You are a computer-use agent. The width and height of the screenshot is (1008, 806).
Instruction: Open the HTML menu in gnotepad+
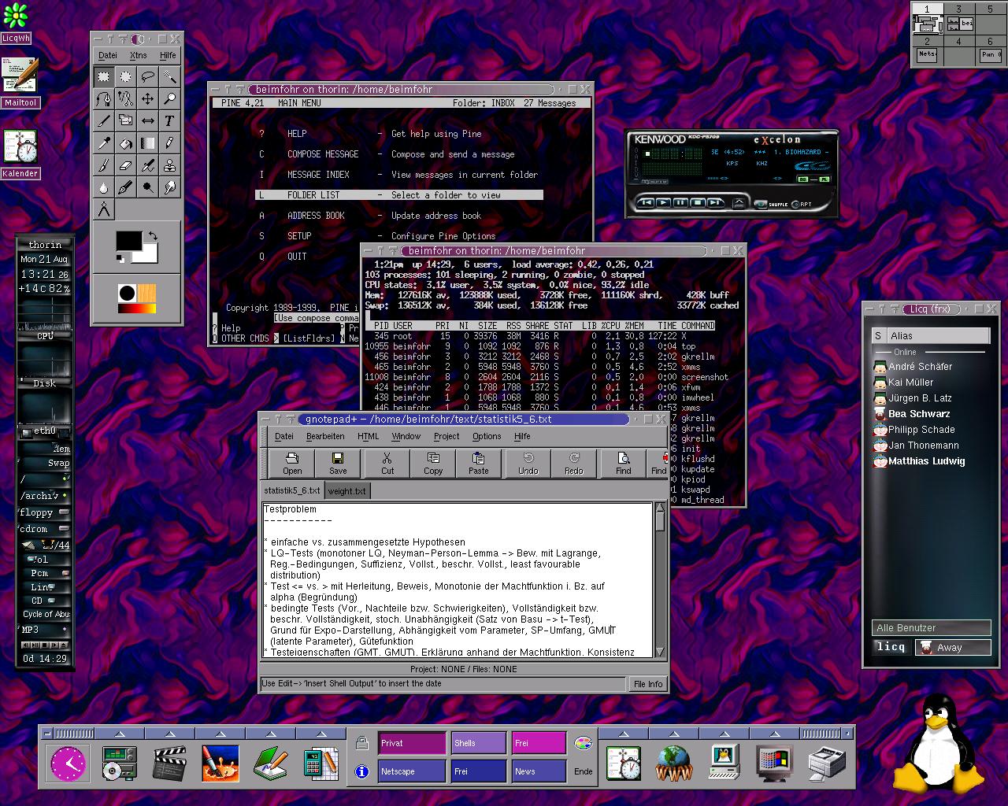(368, 436)
